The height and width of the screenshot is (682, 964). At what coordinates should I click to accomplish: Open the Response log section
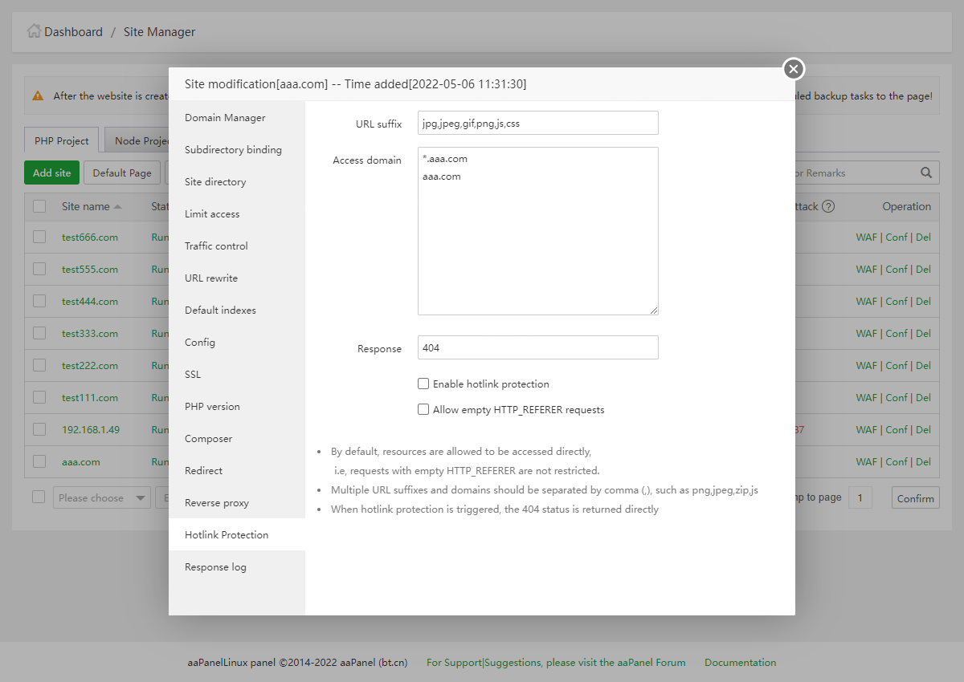tap(215, 566)
